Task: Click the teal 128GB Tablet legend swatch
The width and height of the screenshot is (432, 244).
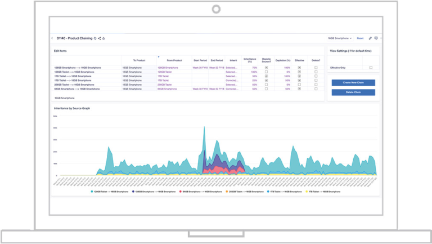Action: [x=92, y=192]
